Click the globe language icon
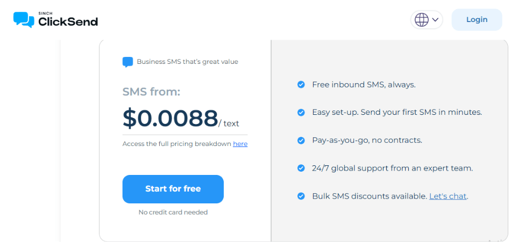 coord(422,20)
